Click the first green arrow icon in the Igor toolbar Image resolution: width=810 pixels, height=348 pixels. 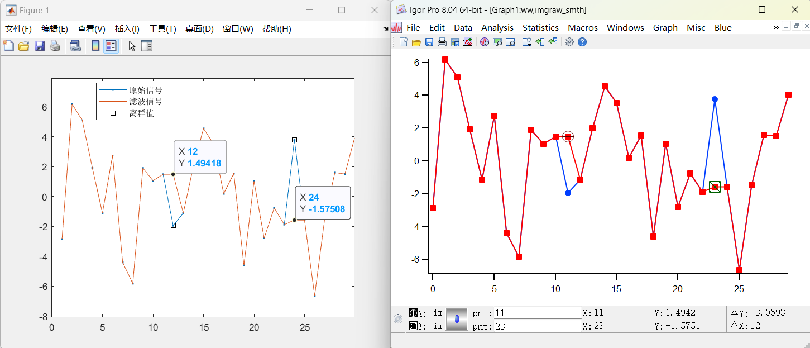click(x=540, y=42)
